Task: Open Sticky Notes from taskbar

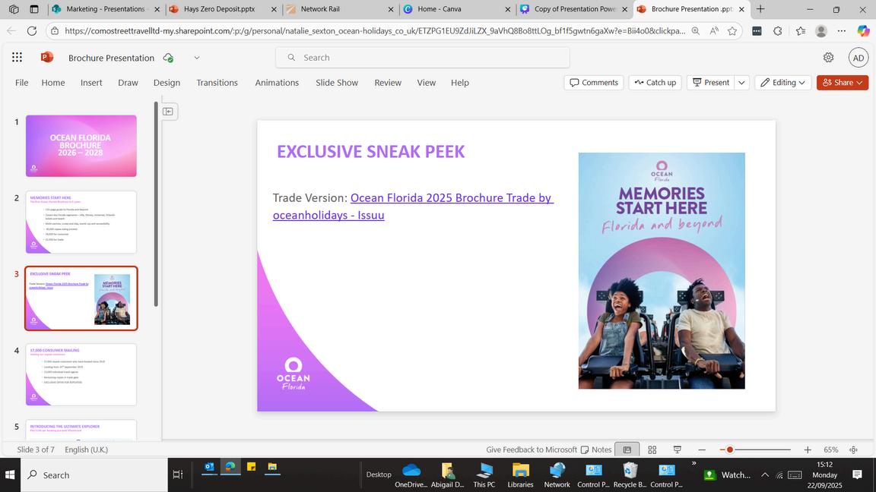Action: tap(252, 468)
